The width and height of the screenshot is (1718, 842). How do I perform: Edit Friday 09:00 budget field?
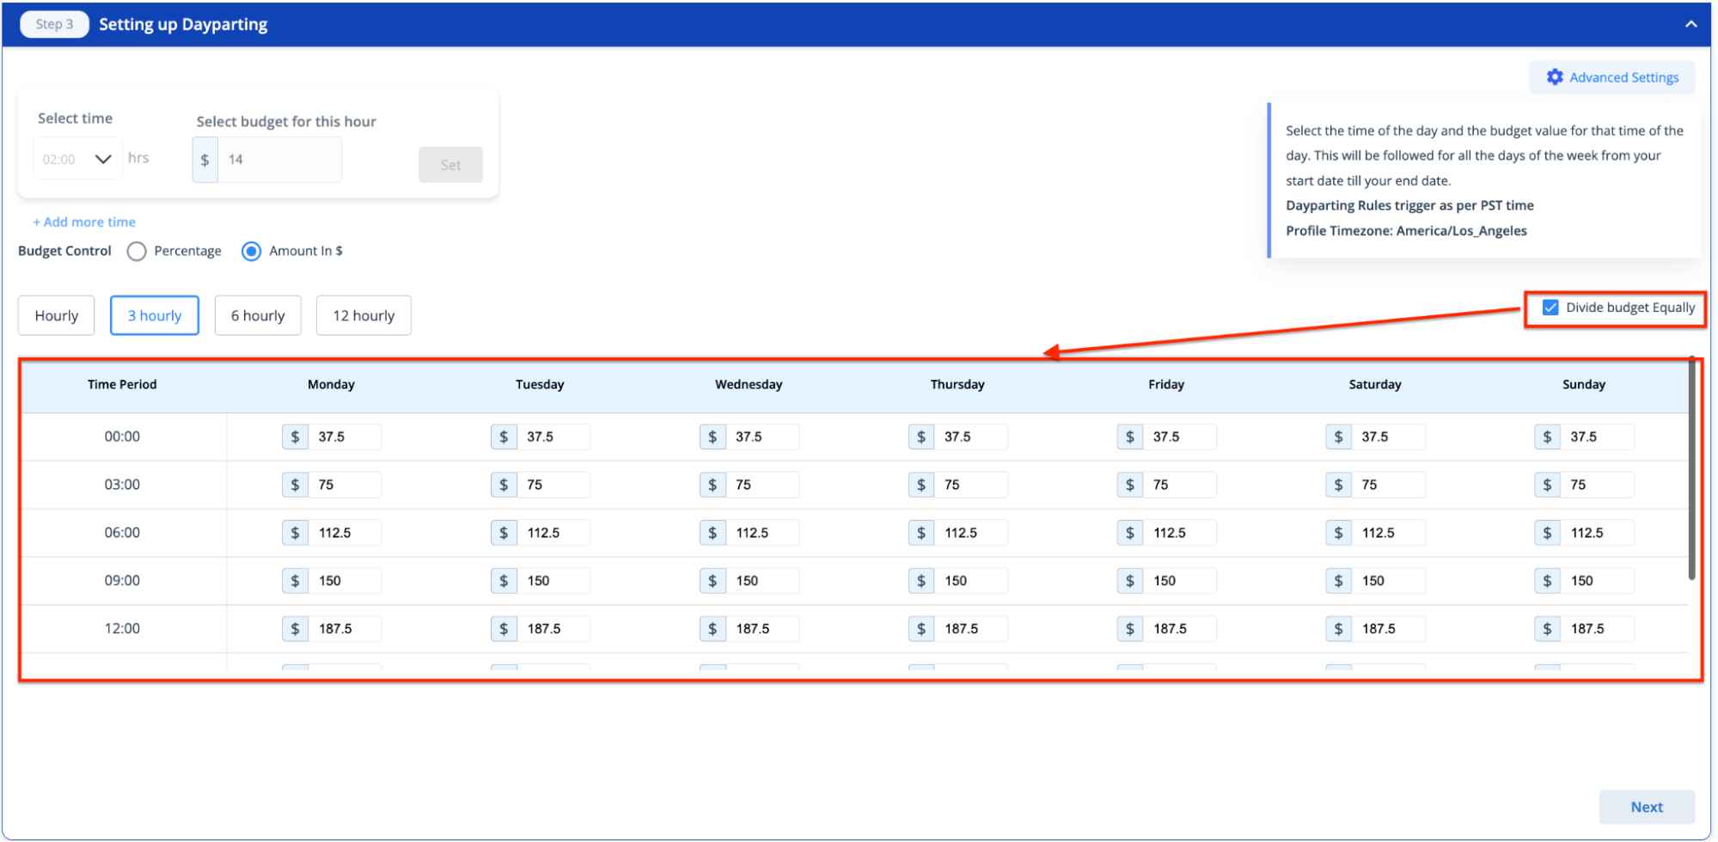coord(1180,581)
